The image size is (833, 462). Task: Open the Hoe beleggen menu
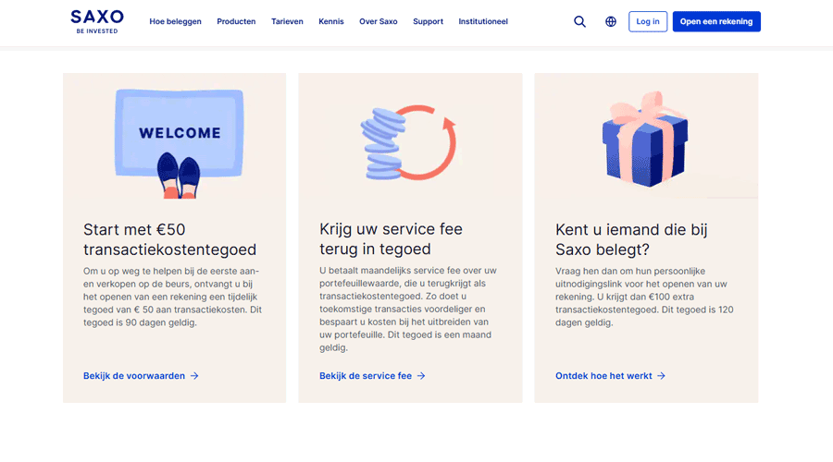point(175,21)
